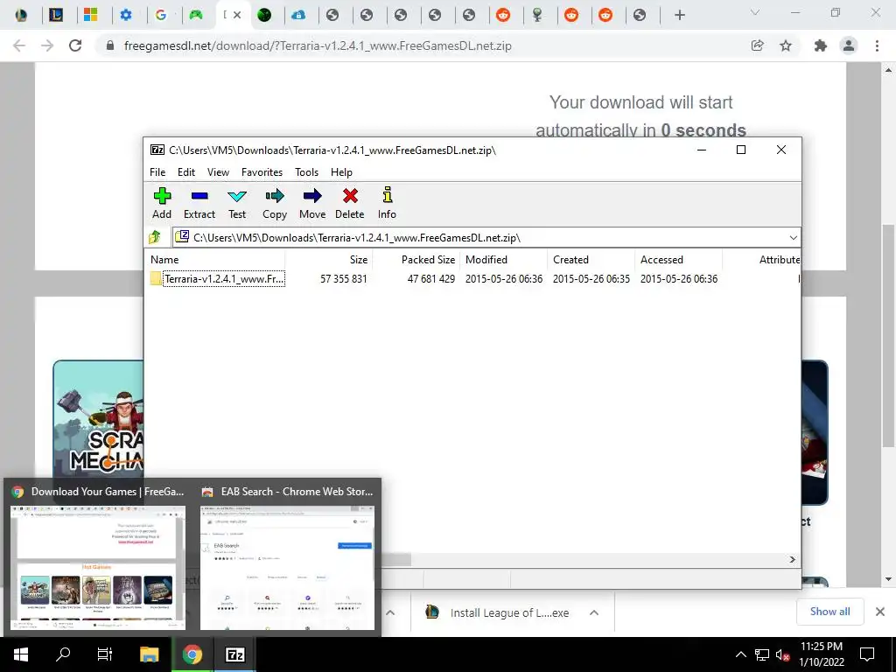
Task: Click Show all downloads button
Action: (x=829, y=612)
